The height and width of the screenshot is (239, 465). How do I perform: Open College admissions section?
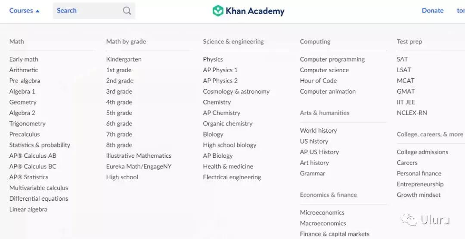pyautogui.click(x=422, y=152)
